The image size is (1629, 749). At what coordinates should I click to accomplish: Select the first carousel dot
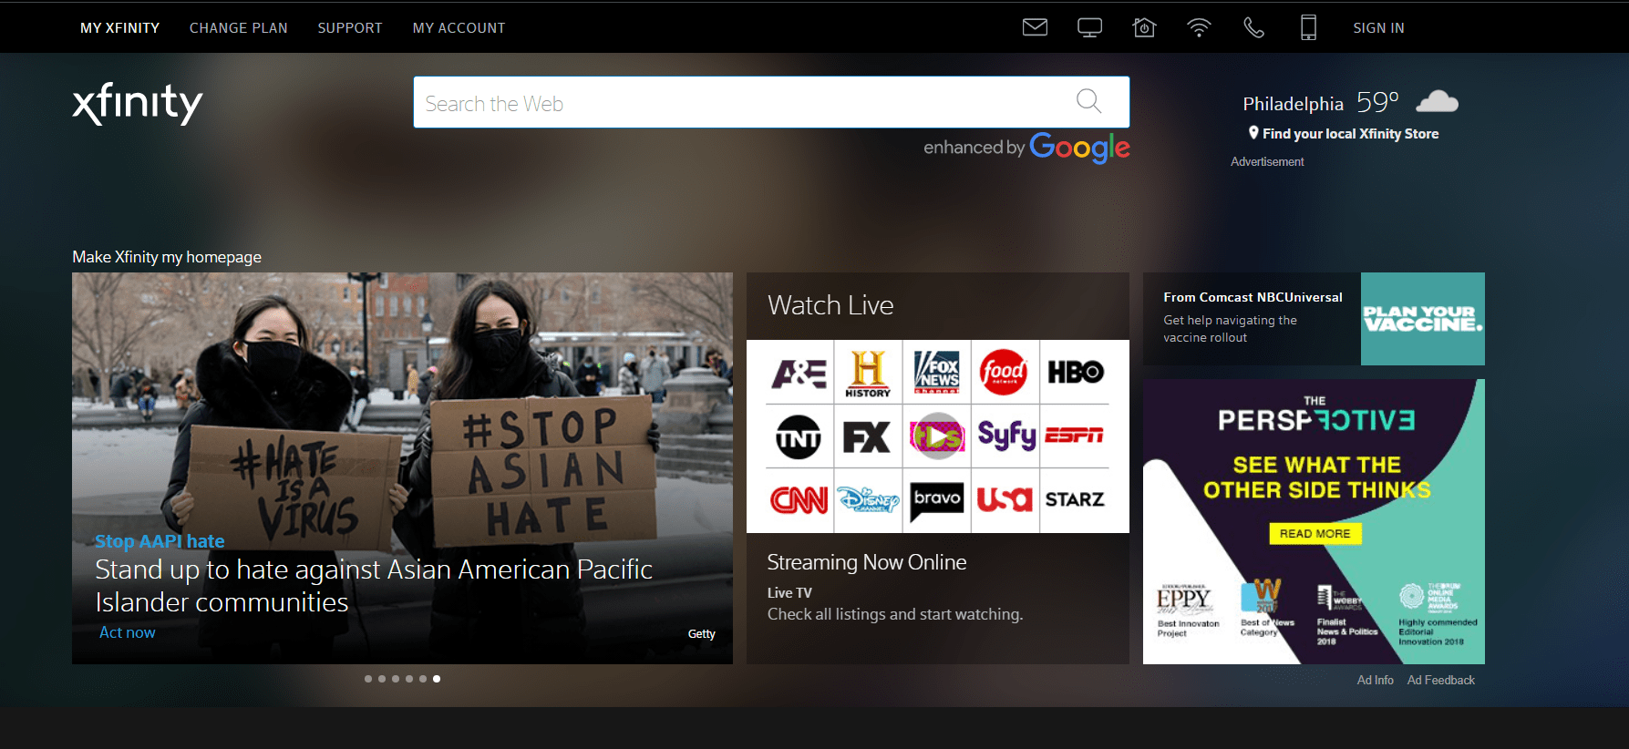pos(368,679)
